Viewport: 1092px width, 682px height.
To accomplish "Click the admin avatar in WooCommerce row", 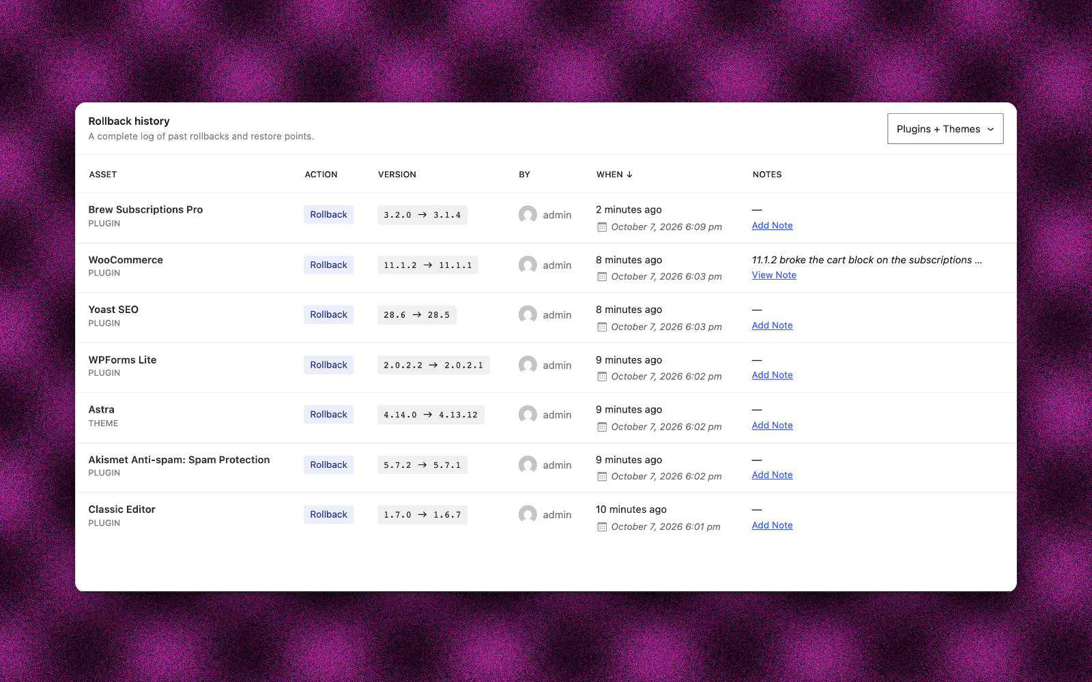I will point(528,265).
